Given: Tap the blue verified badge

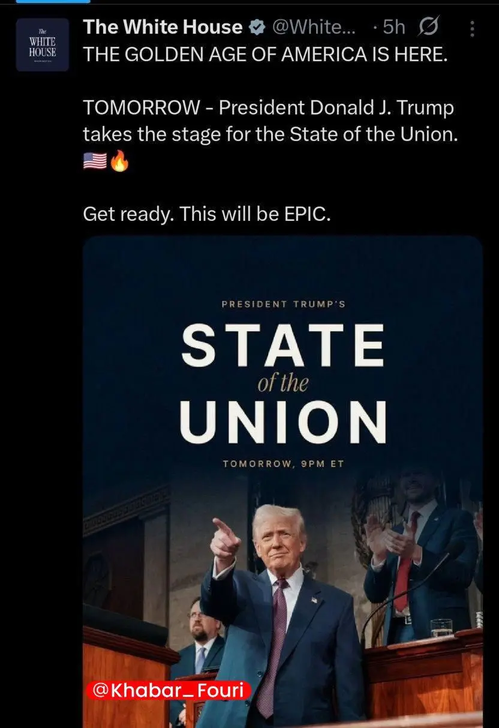Looking at the screenshot, I should coord(257,28).
